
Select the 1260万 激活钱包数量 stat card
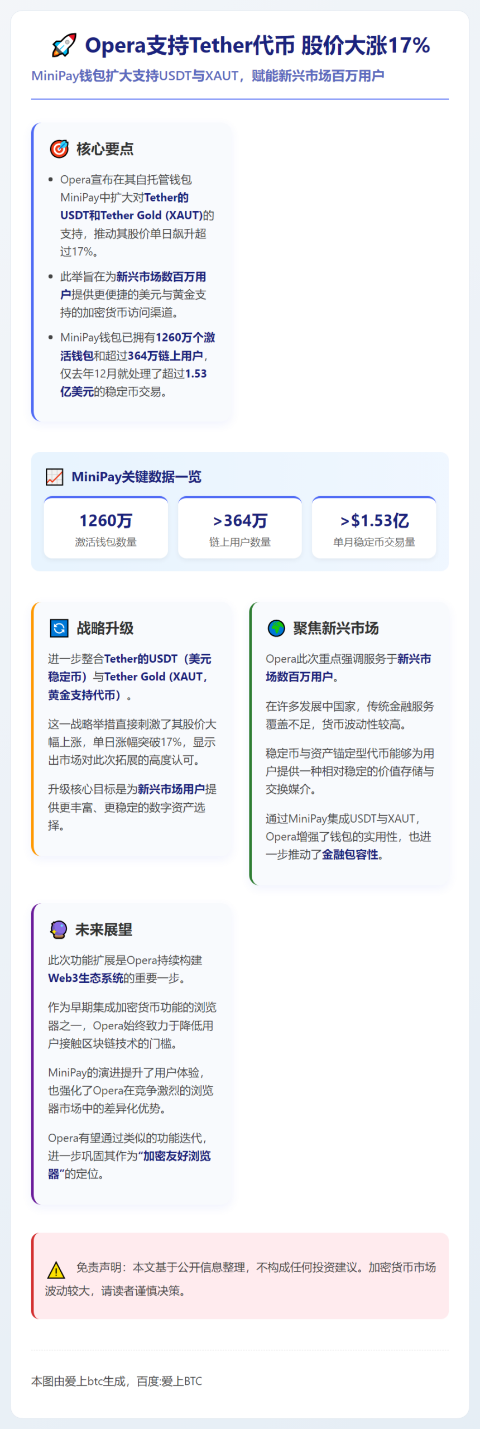(x=106, y=528)
